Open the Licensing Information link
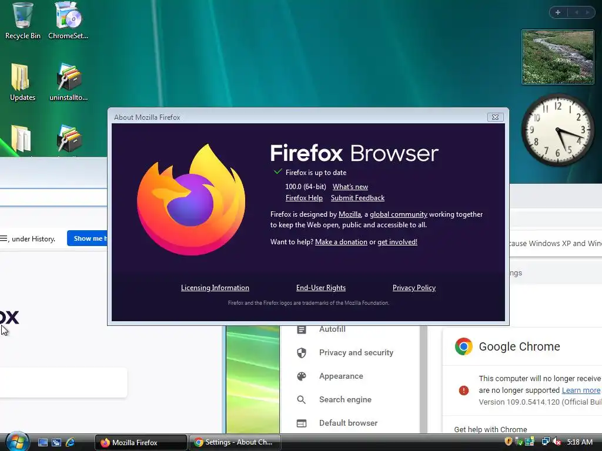602x451 pixels. point(215,288)
